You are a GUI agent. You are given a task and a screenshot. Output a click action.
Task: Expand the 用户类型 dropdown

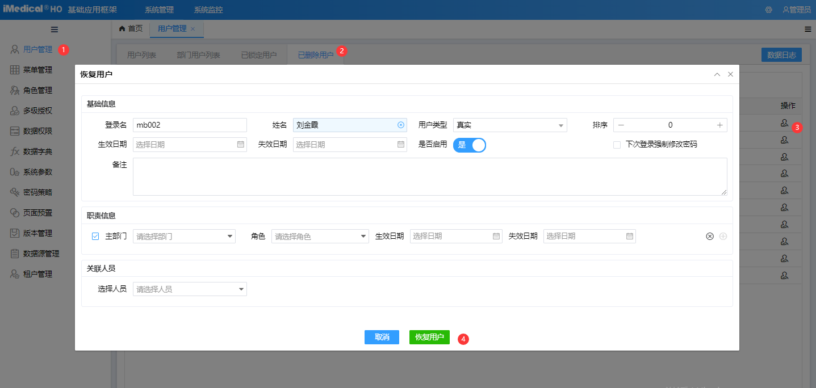click(x=560, y=125)
